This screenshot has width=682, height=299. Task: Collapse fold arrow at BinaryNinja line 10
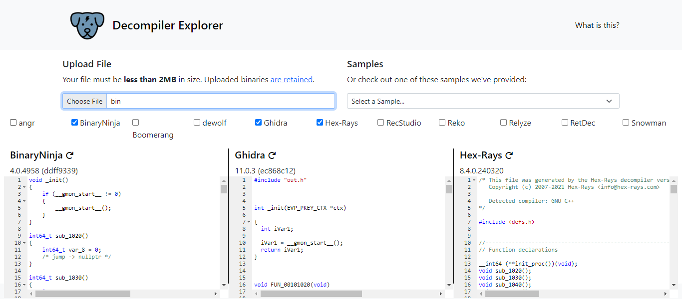point(24,243)
